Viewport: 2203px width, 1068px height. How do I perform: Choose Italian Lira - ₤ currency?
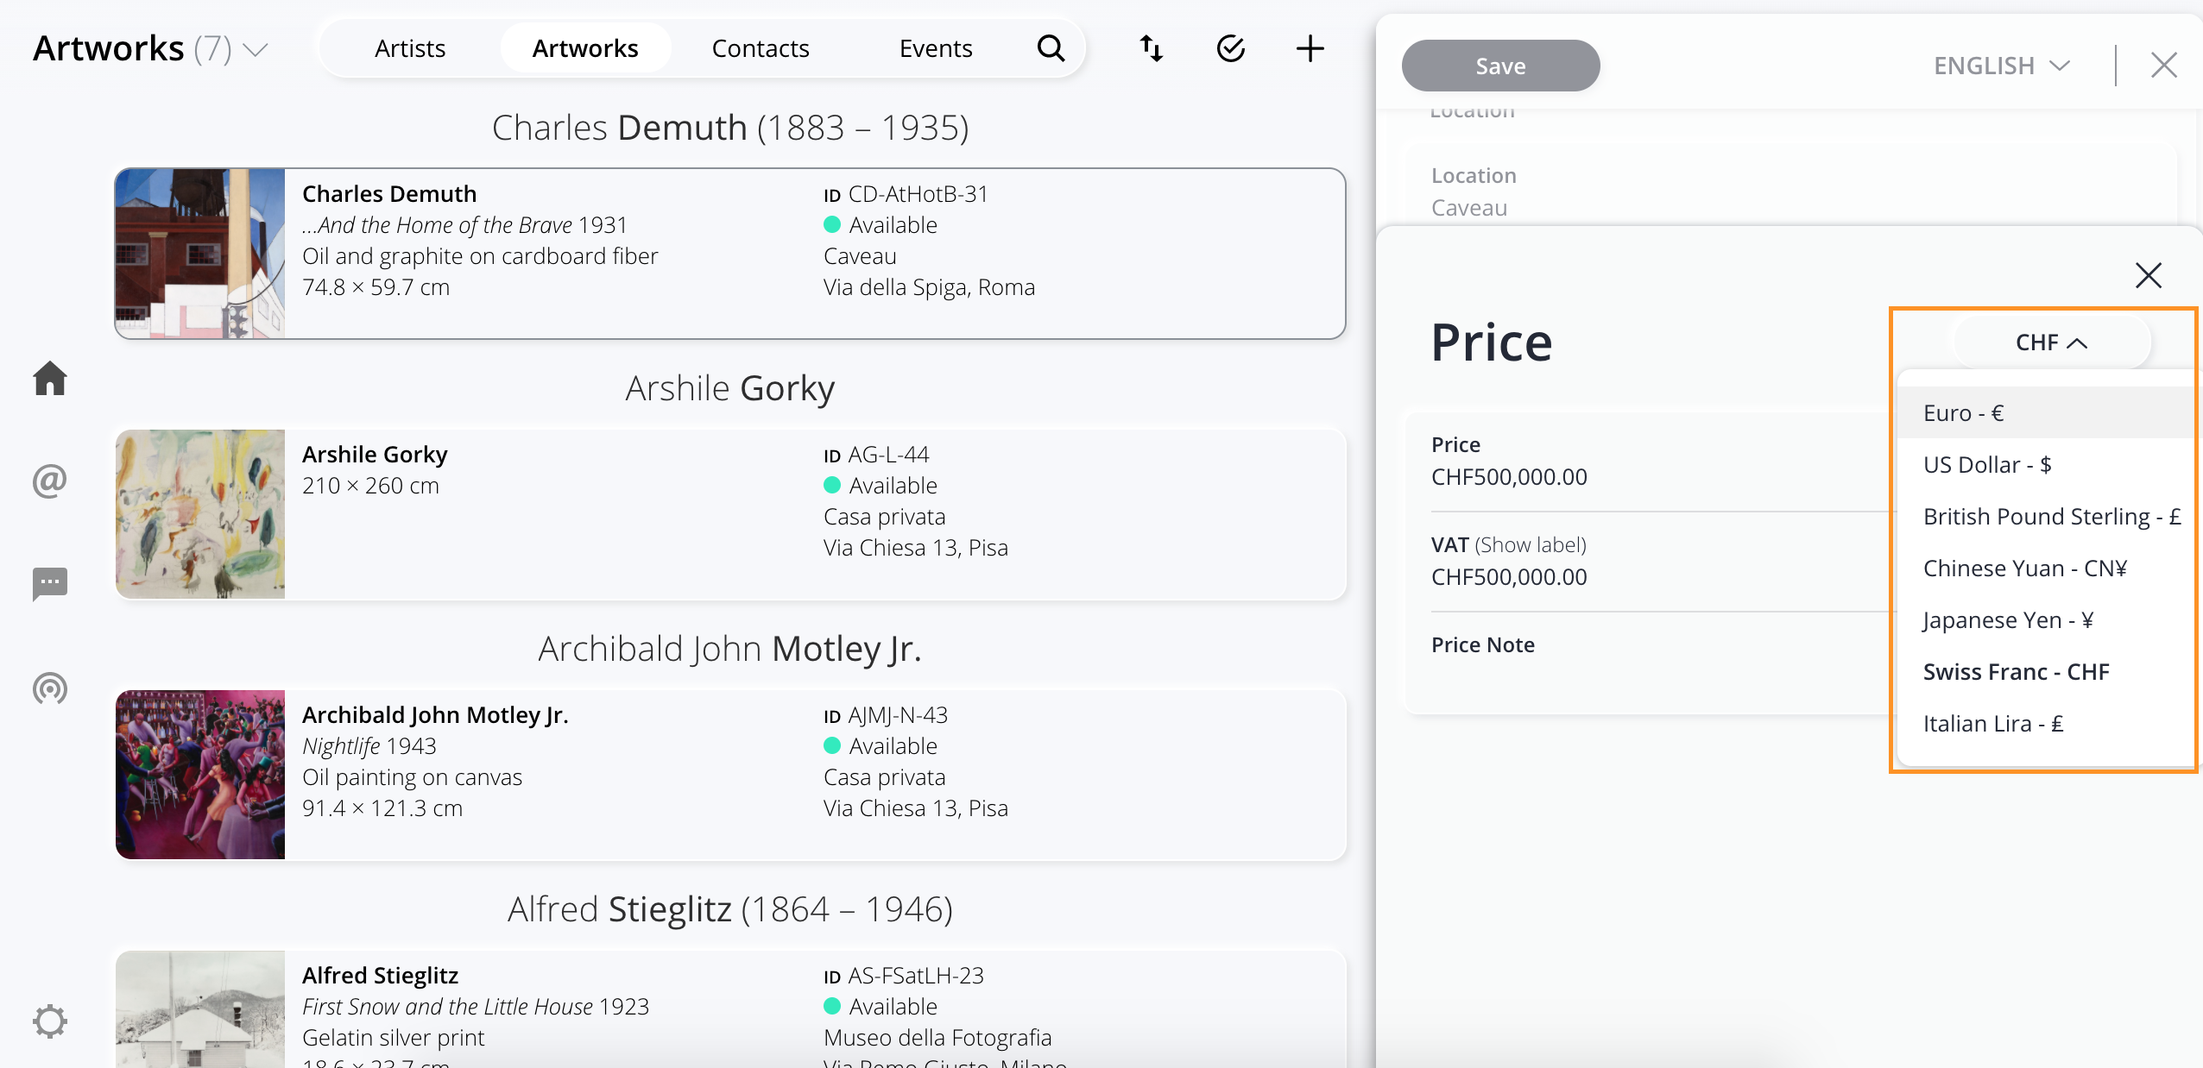pos(2048,723)
